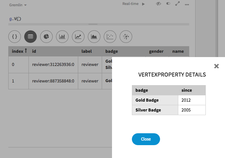Expand the cell to full screen
The width and height of the screenshot is (225, 158).
pos(178,4)
